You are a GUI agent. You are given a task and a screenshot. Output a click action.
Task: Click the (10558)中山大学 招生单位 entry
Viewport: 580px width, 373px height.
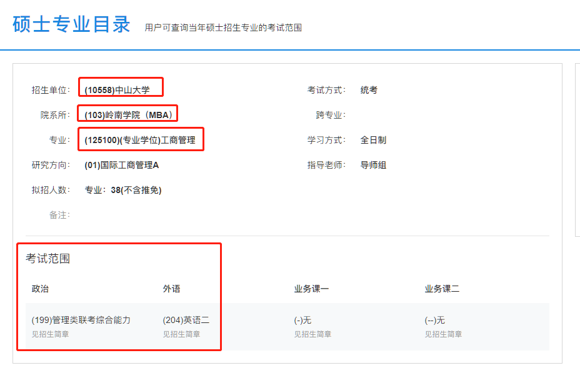click(x=121, y=87)
